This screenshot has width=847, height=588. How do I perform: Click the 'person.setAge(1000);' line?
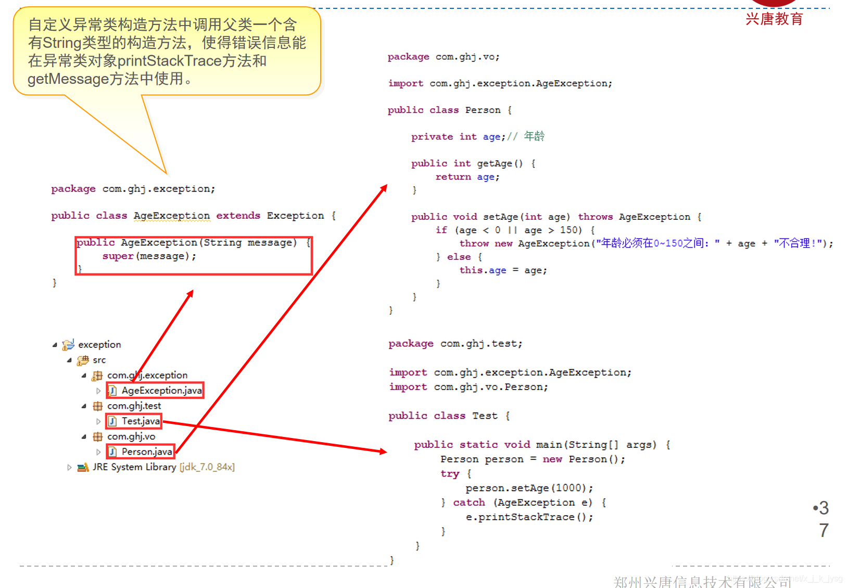coord(529,488)
